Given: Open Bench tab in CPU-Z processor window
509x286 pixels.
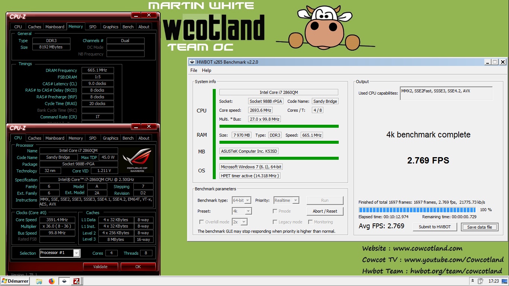Looking at the screenshot, I should tap(128, 138).
